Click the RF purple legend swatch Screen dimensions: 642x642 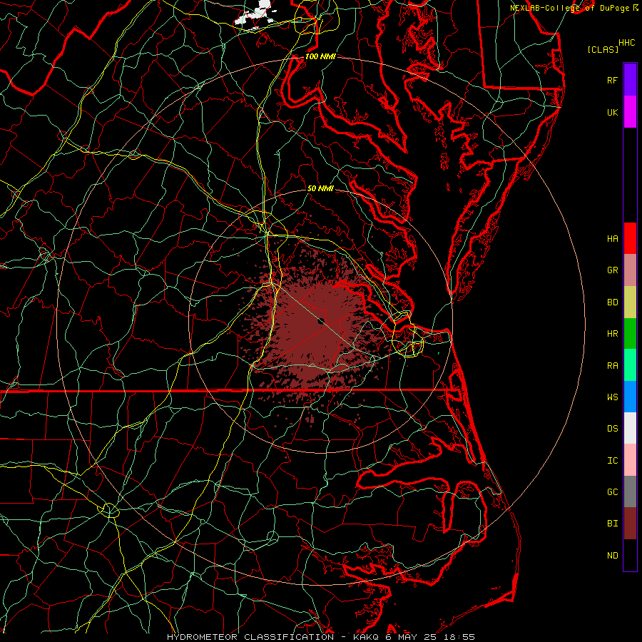(x=630, y=80)
